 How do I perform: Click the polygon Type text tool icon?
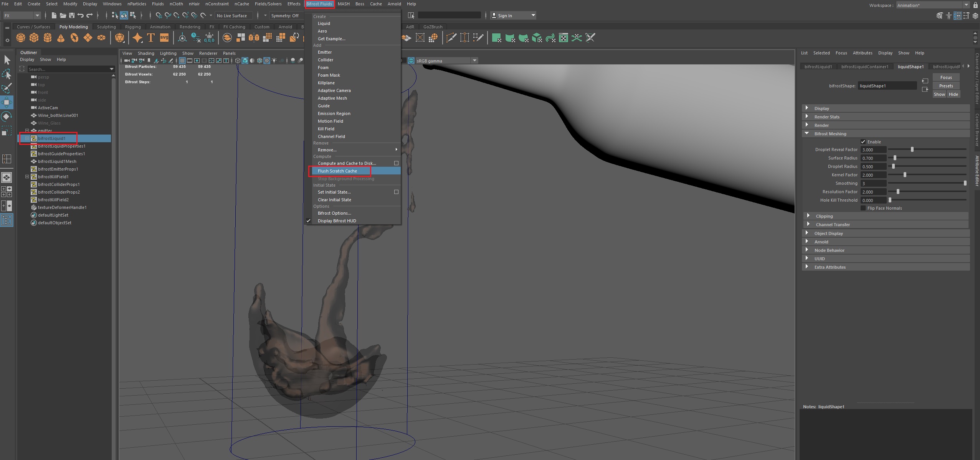(151, 38)
